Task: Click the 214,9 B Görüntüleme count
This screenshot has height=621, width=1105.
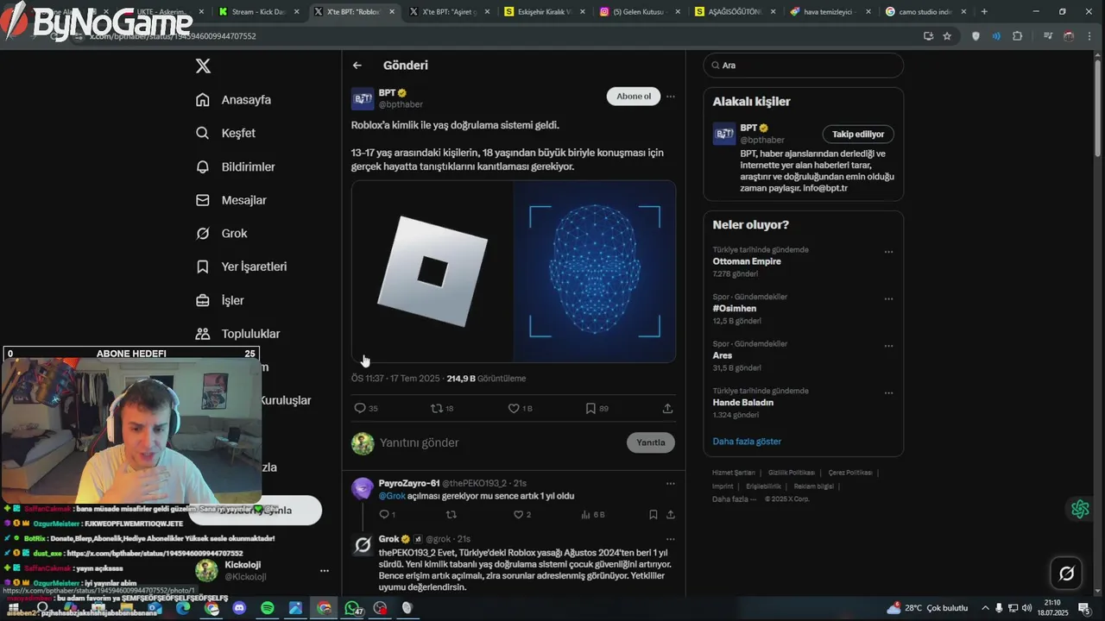Action: pos(486,379)
